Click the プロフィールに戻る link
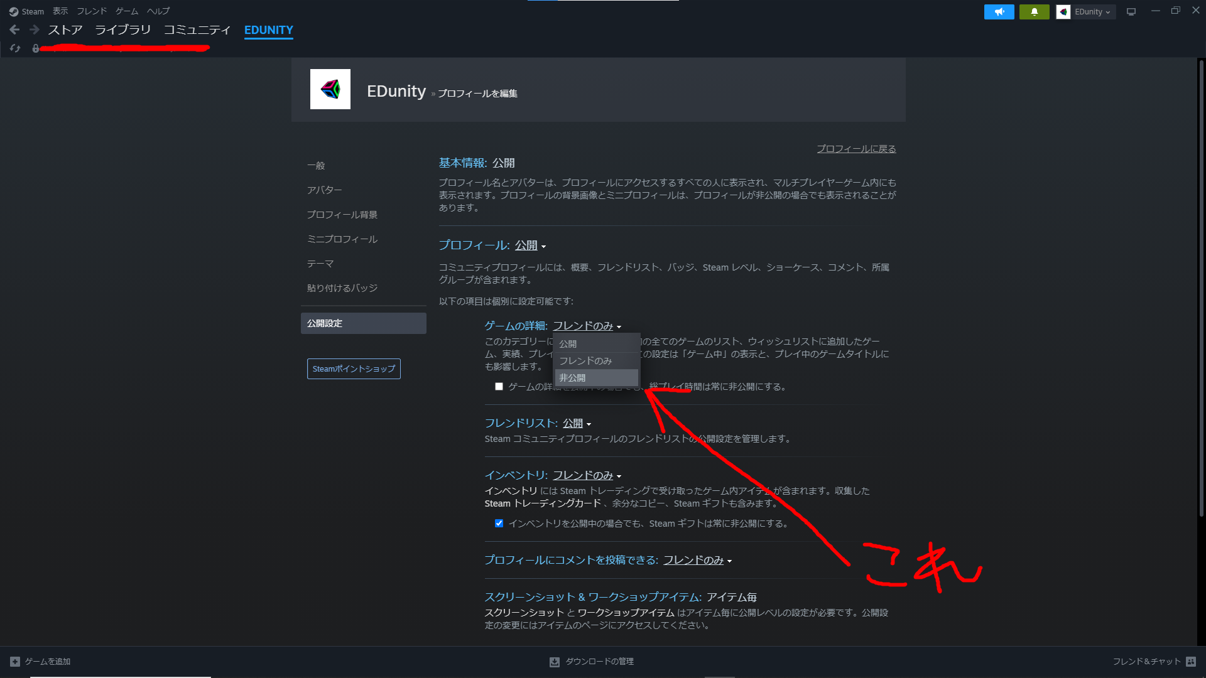Viewport: 1206px width, 678px height. point(856,149)
